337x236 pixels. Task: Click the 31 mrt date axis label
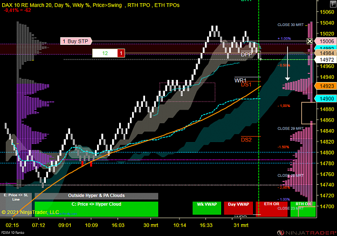click(x=241, y=225)
